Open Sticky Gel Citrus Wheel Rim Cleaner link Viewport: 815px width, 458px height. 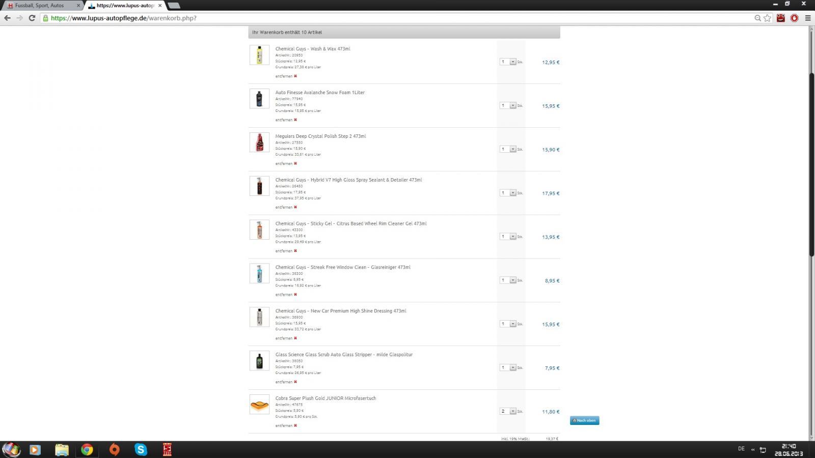(351, 224)
